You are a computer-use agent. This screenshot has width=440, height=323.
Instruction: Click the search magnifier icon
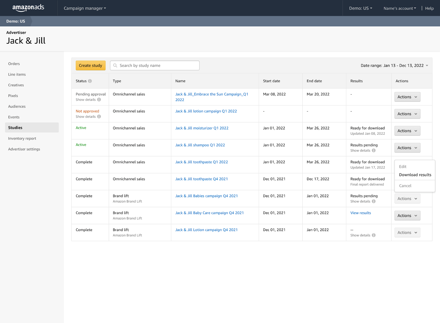(x=115, y=66)
